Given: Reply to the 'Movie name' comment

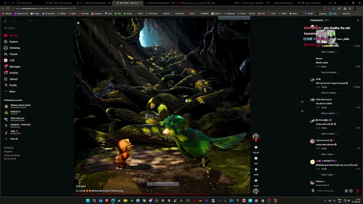Looking at the screenshot, I should point(324,67).
